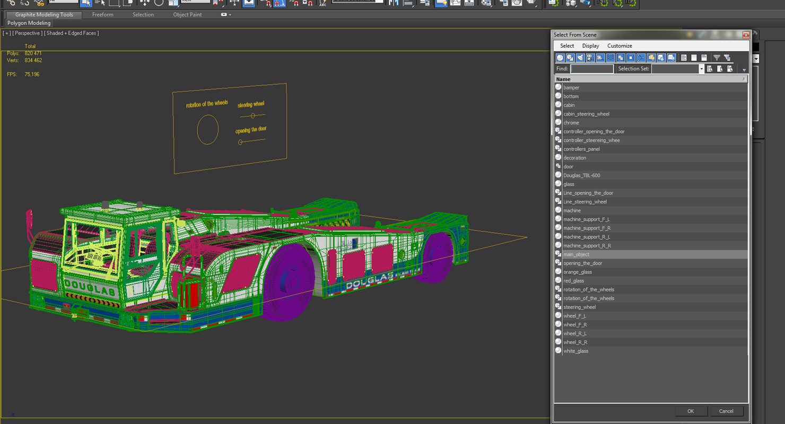Viewport: 785px width, 424px height.
Task: Click the OK button
Action: pyautogui.click(x=690, y=411)
